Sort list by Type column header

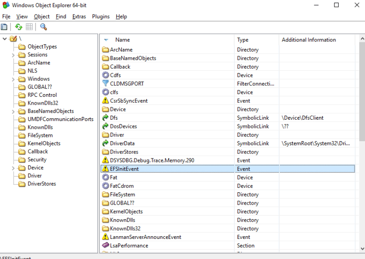(x=243, y=40)
